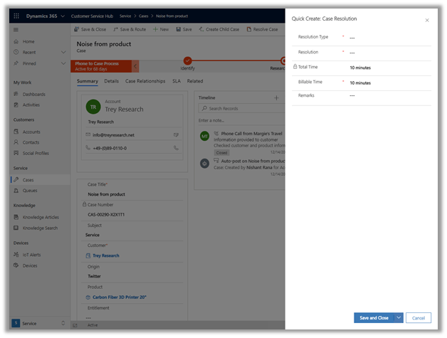
Task: Switch to the Details tab
Action: (x=111, y=81)
